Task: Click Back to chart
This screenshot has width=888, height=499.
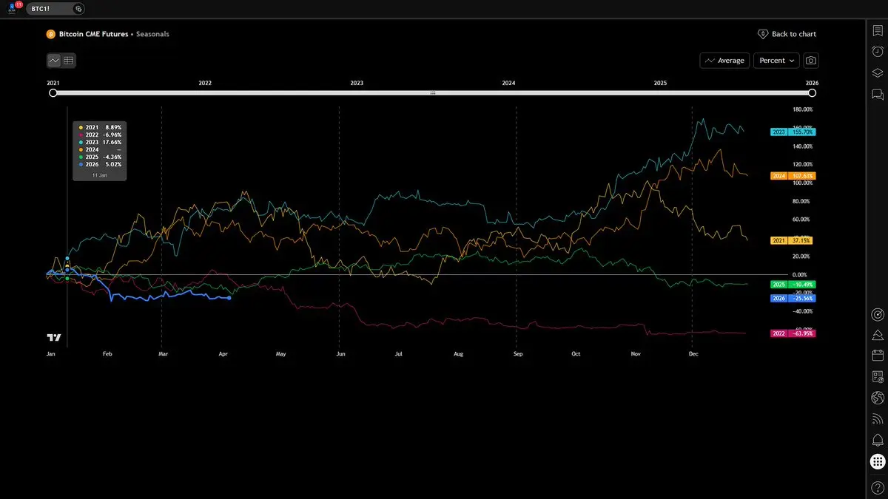Action: [x=787, y=34]
